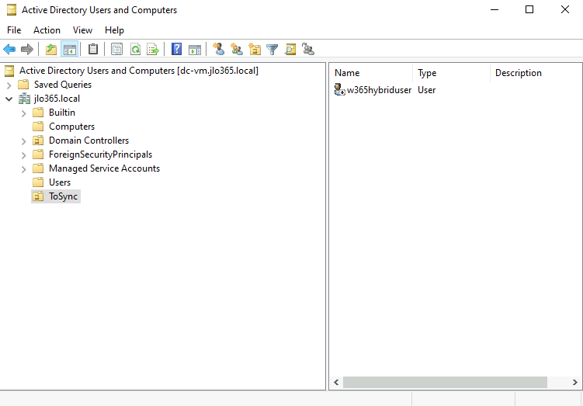
Task: Go up one level with folder-arrow icon
Action: pos(51,49)
